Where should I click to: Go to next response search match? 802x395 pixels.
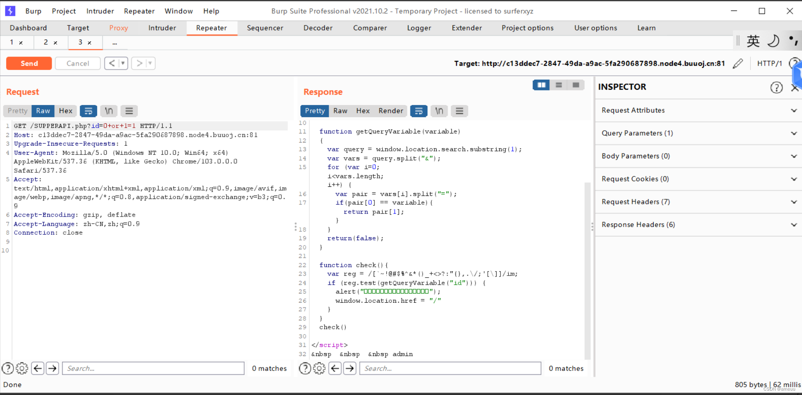click(350, 368)
